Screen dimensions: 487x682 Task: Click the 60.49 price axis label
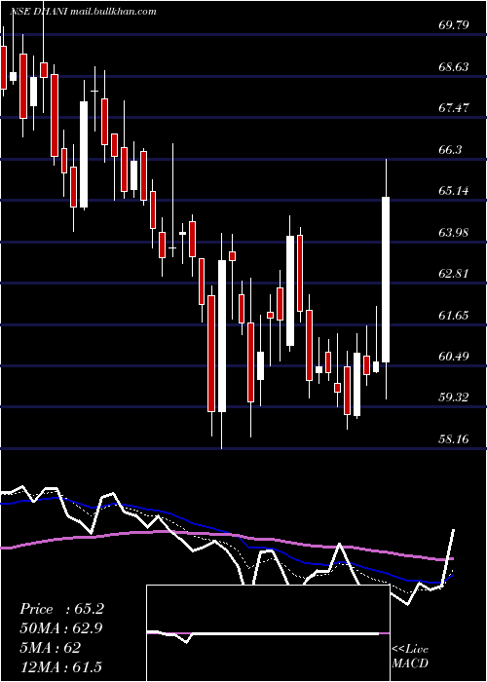point(454,357)
